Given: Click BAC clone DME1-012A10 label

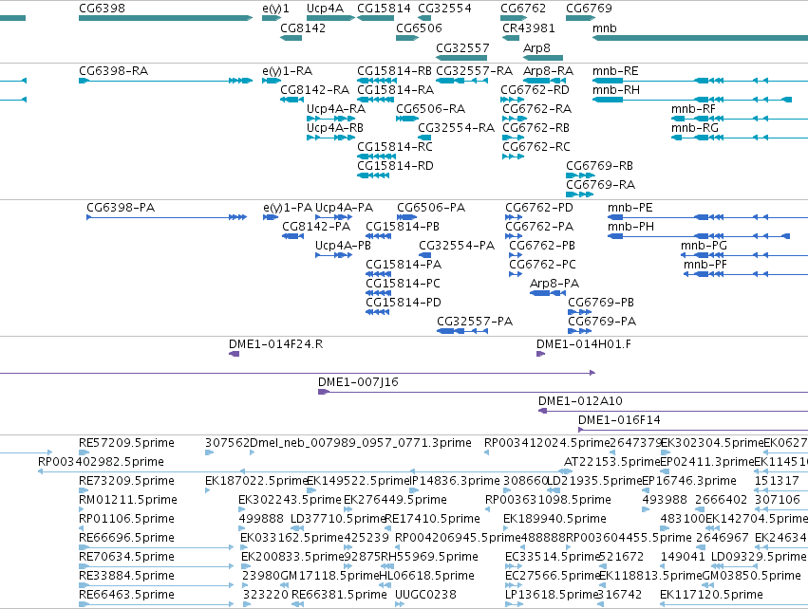Looking at the screenshot, I should coord(580,401).
